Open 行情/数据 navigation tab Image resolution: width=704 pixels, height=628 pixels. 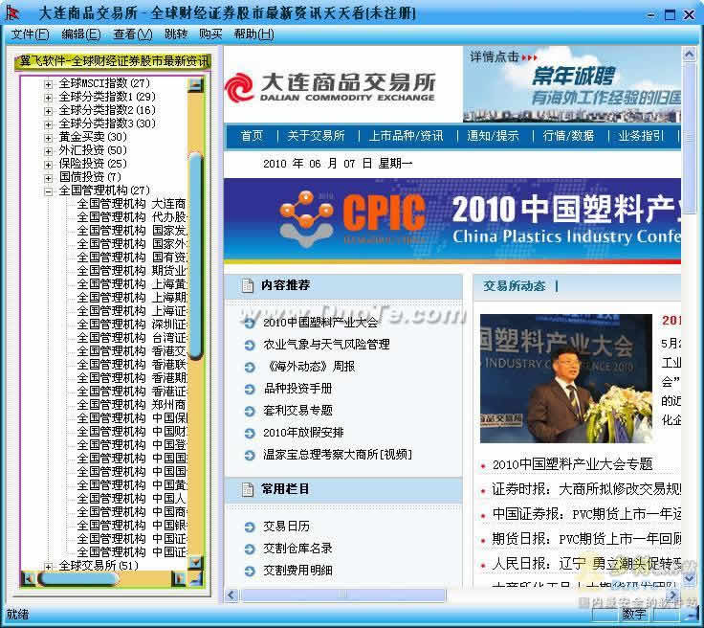tap(568, 136)
